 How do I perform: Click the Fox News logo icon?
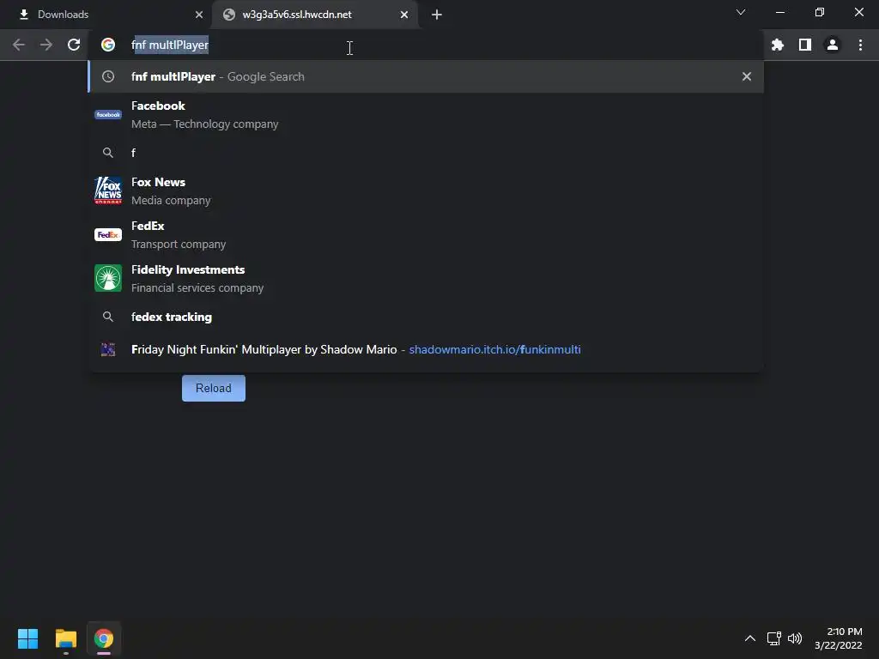click(108, 190)
